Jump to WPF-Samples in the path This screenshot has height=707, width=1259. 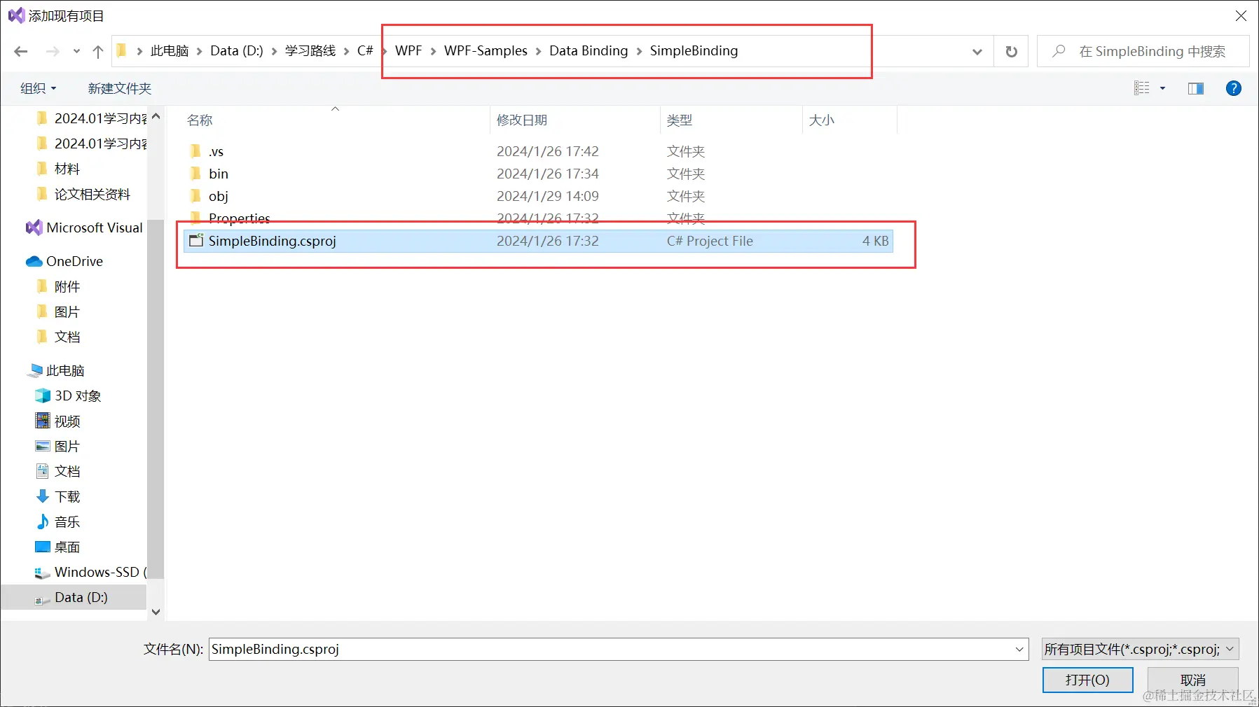point(486,51)
